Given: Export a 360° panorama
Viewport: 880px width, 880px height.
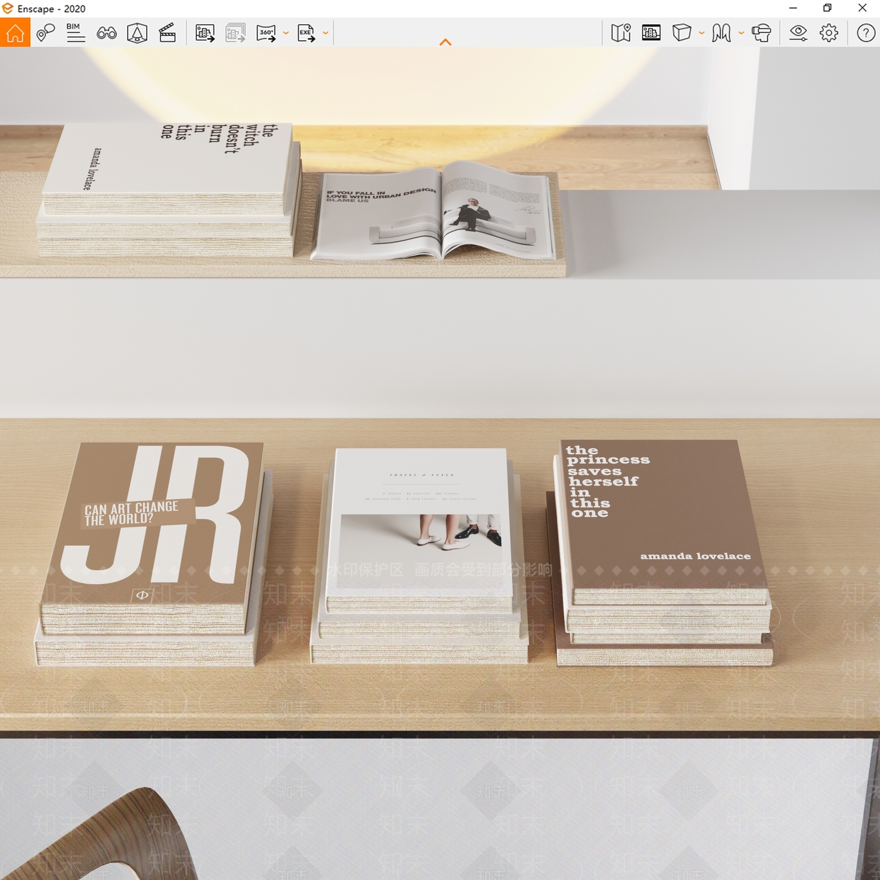Looking at the screenshot, I should pyautogui.click(x=266, y=33).
